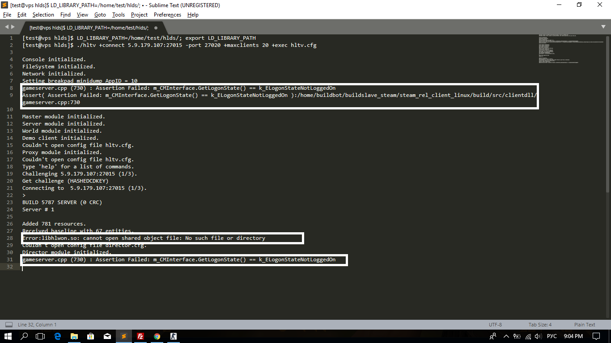This screenshot has height=343, width=611.
Task: Click the Sublime Text taskbar icon
Action: [124, 336]
